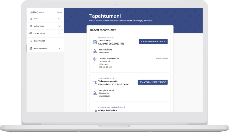Viewport: 229px width, 132px height.
Task: Click the Tapahtumani page heading
Action: pos(105,16)
